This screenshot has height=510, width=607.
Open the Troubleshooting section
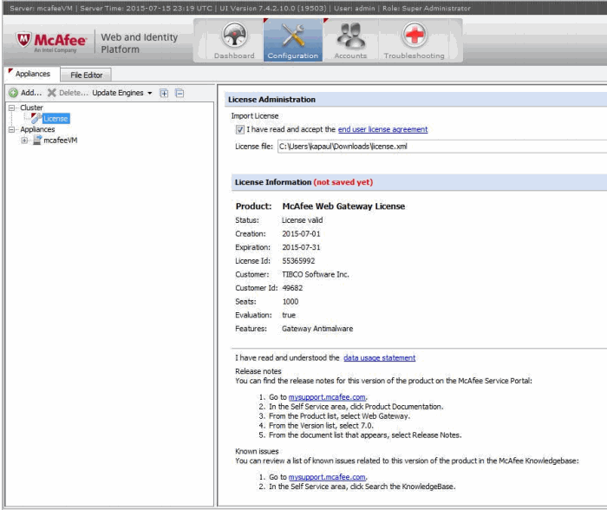tap(414, 40)
